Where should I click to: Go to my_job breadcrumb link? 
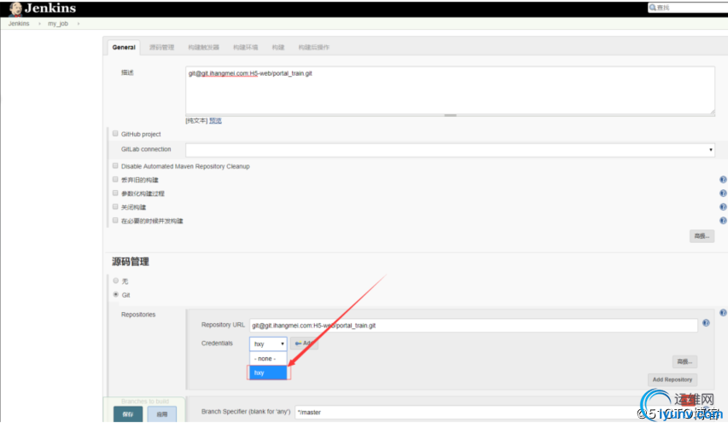[x=58, y=24]
